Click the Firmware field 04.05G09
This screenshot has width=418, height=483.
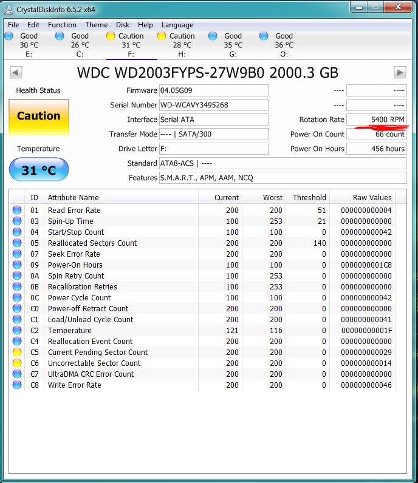pos(213,90)
